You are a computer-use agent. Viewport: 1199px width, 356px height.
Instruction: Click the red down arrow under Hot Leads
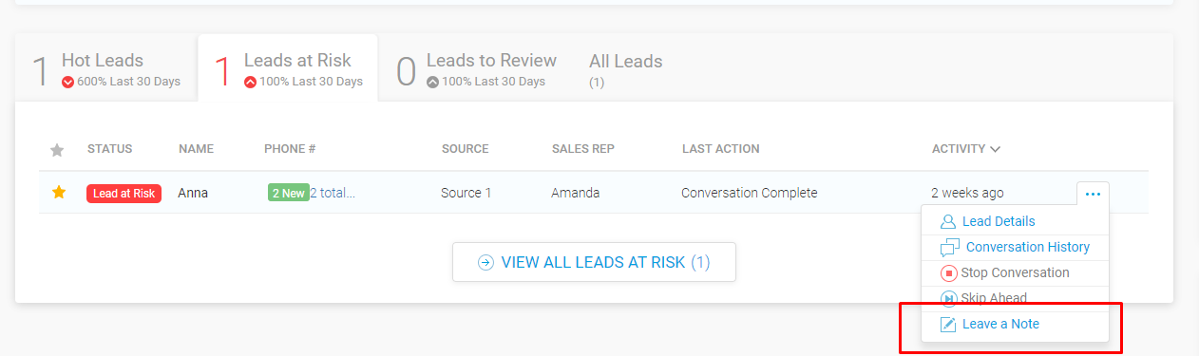click(67, 82)
